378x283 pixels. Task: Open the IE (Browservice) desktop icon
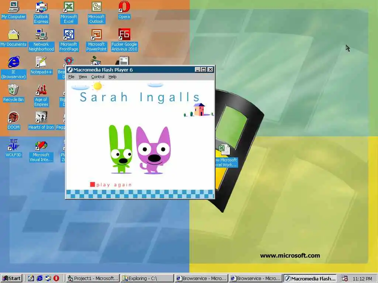coord(14,68)
